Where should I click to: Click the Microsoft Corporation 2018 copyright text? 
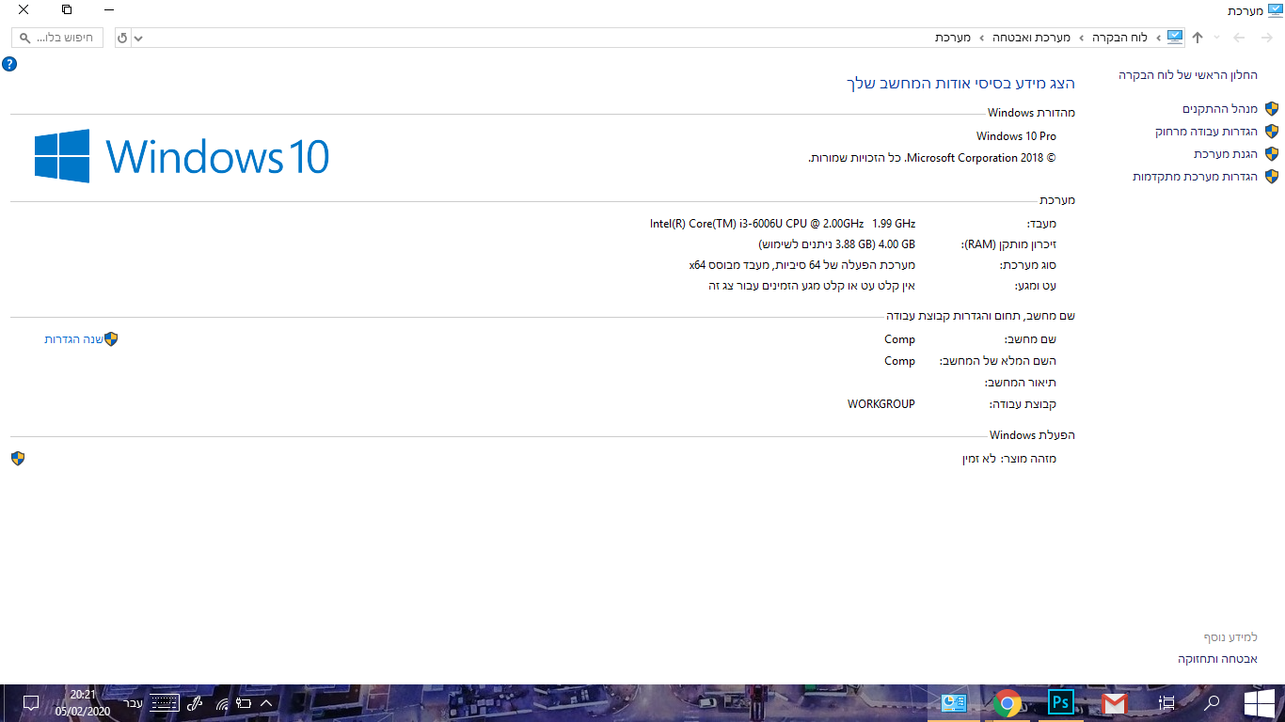[932, 158]
